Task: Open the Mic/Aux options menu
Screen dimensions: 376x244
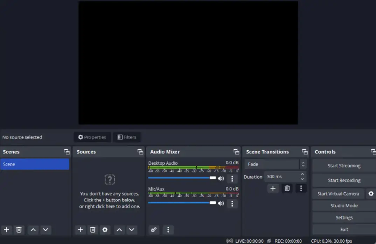Action: click(x=232, y=204)
